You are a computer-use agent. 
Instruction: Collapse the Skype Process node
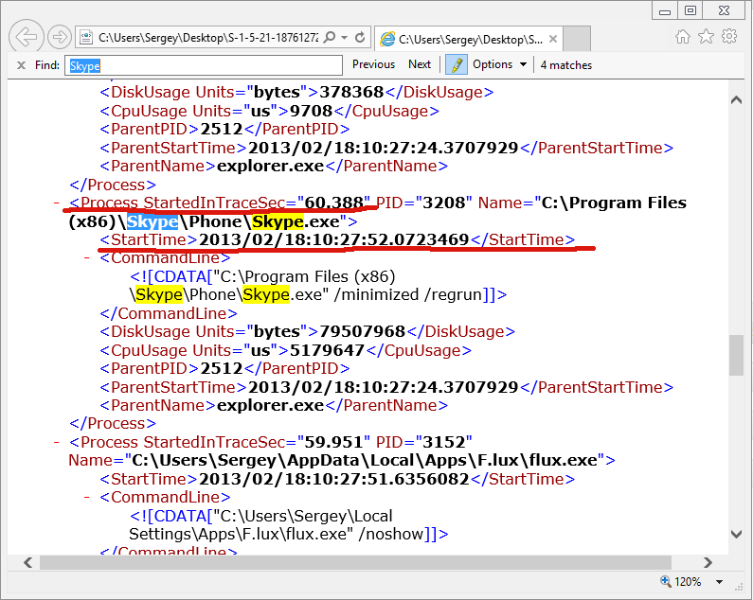(x=57, y=203)
